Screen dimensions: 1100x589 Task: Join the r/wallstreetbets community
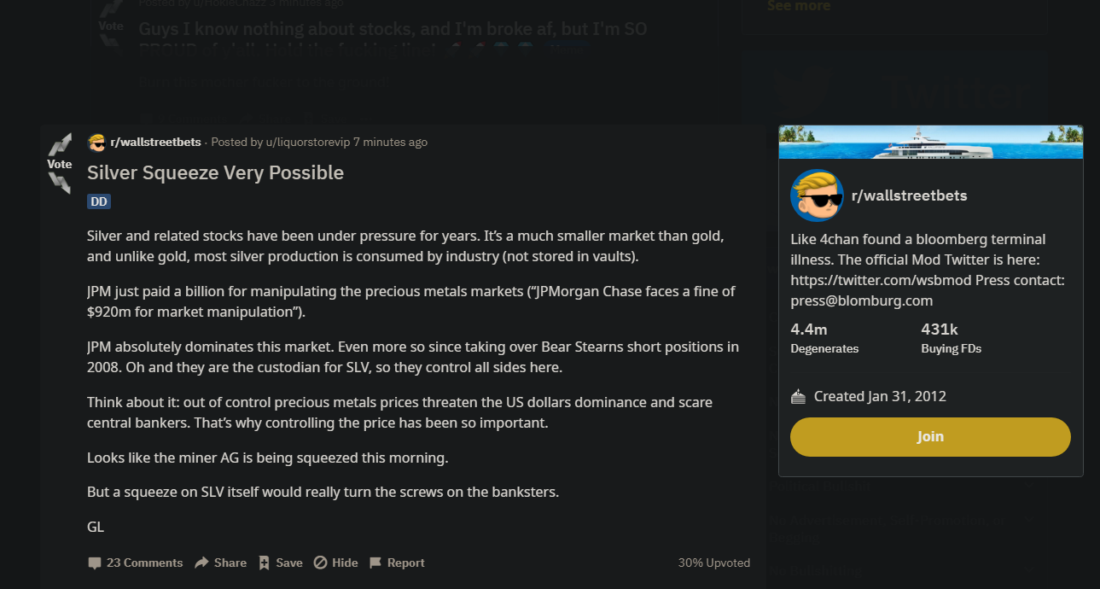point(930,437)
